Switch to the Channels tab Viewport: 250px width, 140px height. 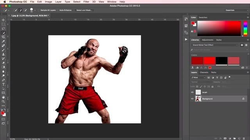point(204,72)
